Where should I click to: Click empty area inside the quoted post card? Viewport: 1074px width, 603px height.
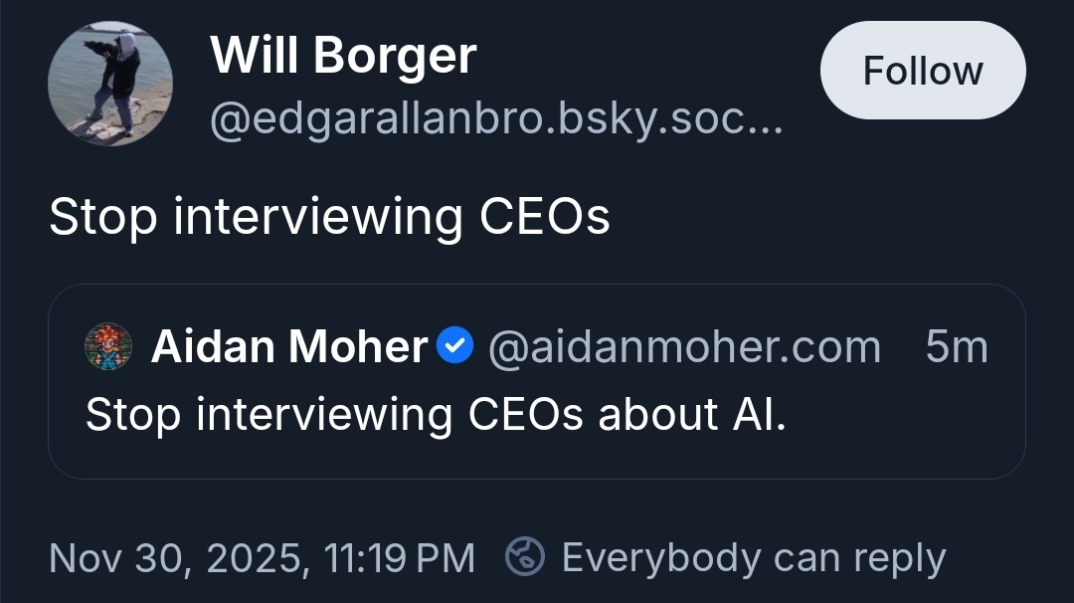[895, 438]
